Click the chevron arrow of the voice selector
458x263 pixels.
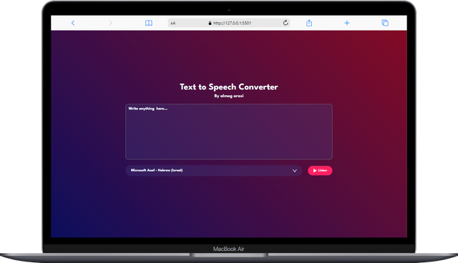tap(294, 171)
